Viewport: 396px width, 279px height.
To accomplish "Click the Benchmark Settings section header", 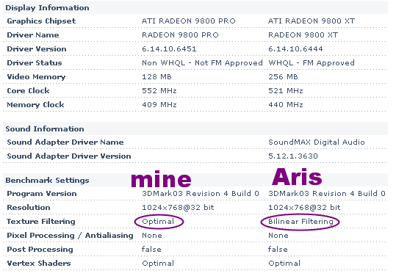I will pos(47,181).
